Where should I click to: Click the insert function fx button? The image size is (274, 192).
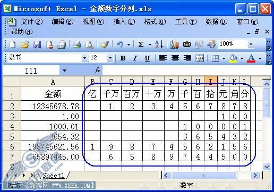pyautogui.click(x=98, y=70)
